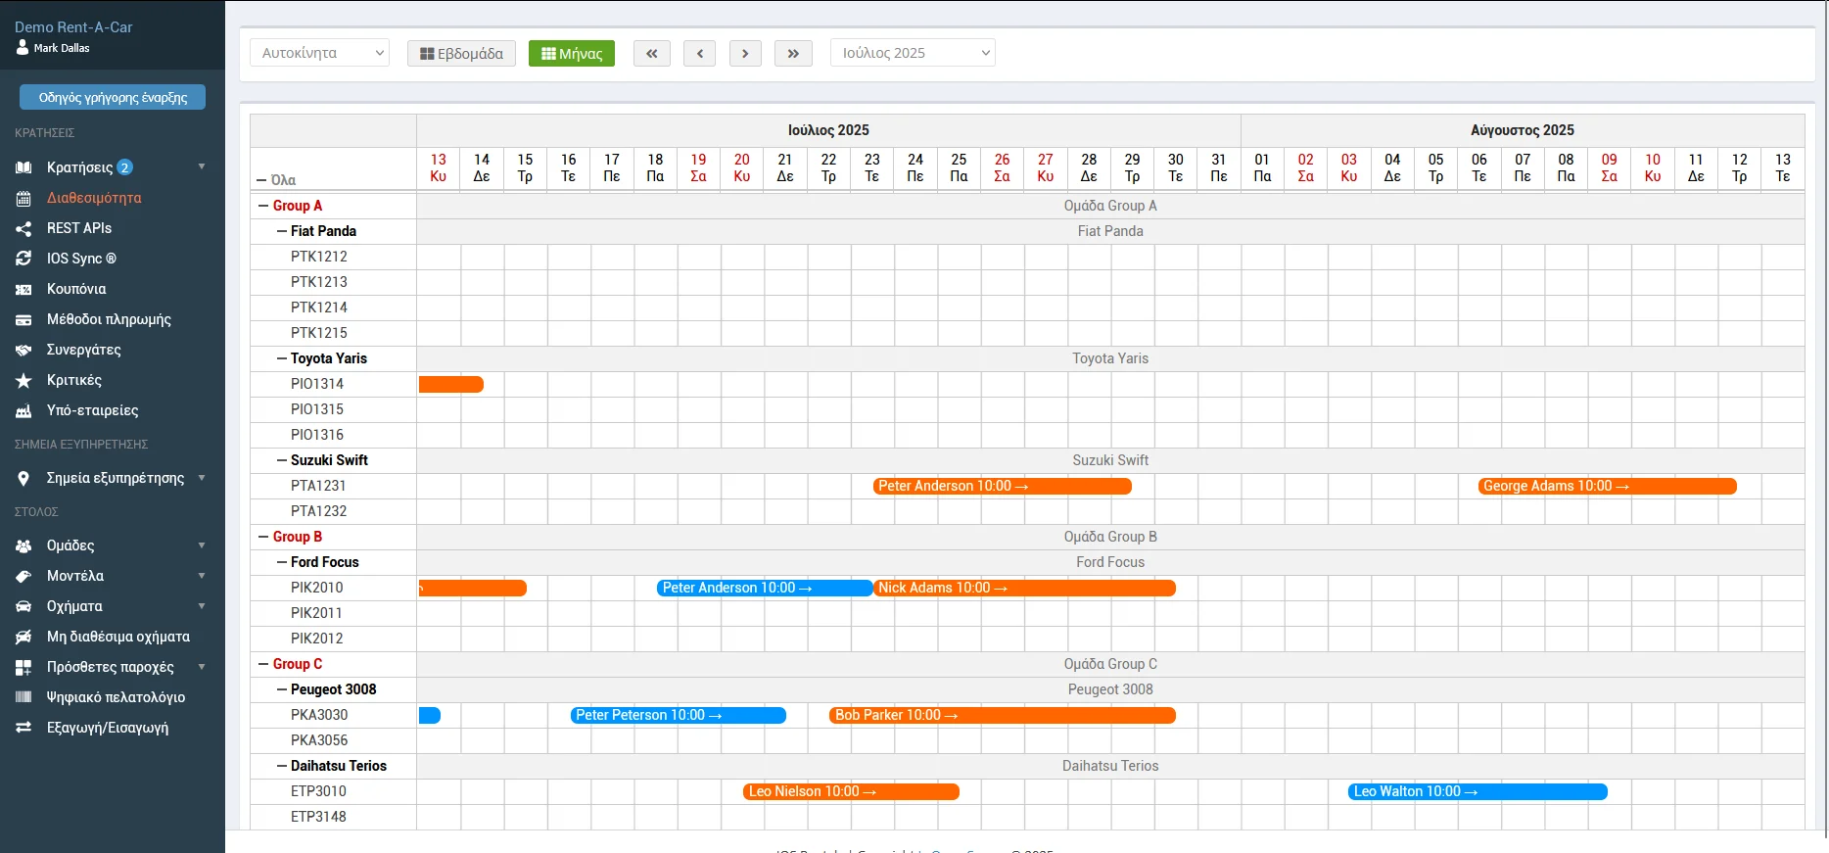This screenshot has width=1829, height=853.
Task: Click the REST APIs share icon
Action: [23, 228]
